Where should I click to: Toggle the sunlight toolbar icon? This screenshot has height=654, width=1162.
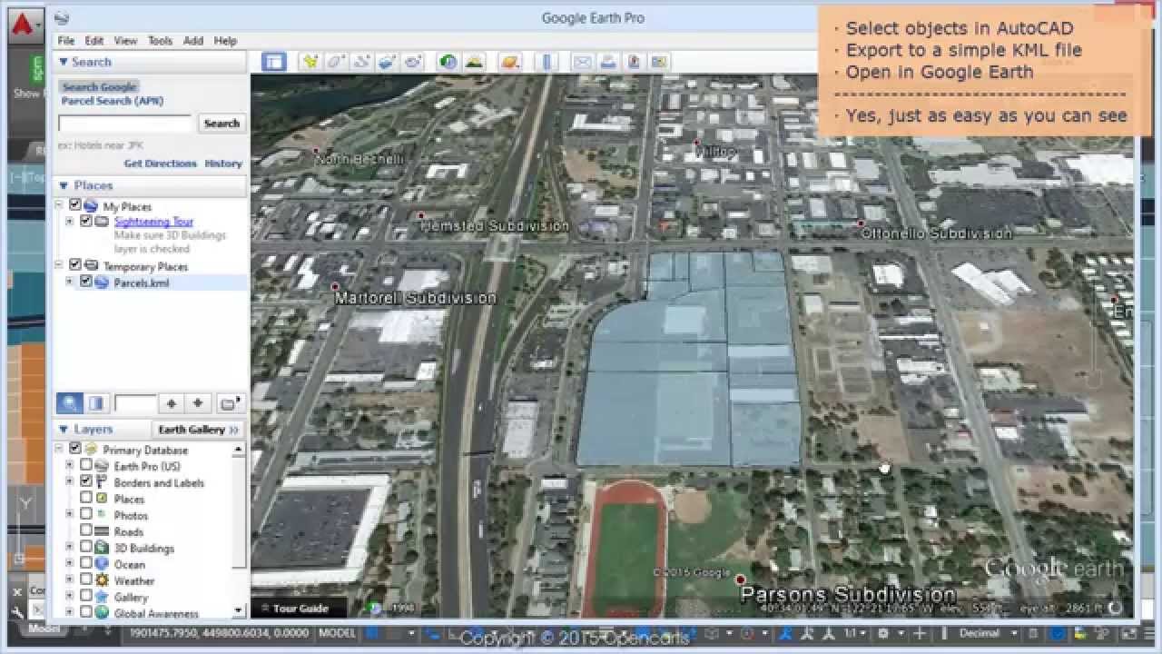[473, 62]
